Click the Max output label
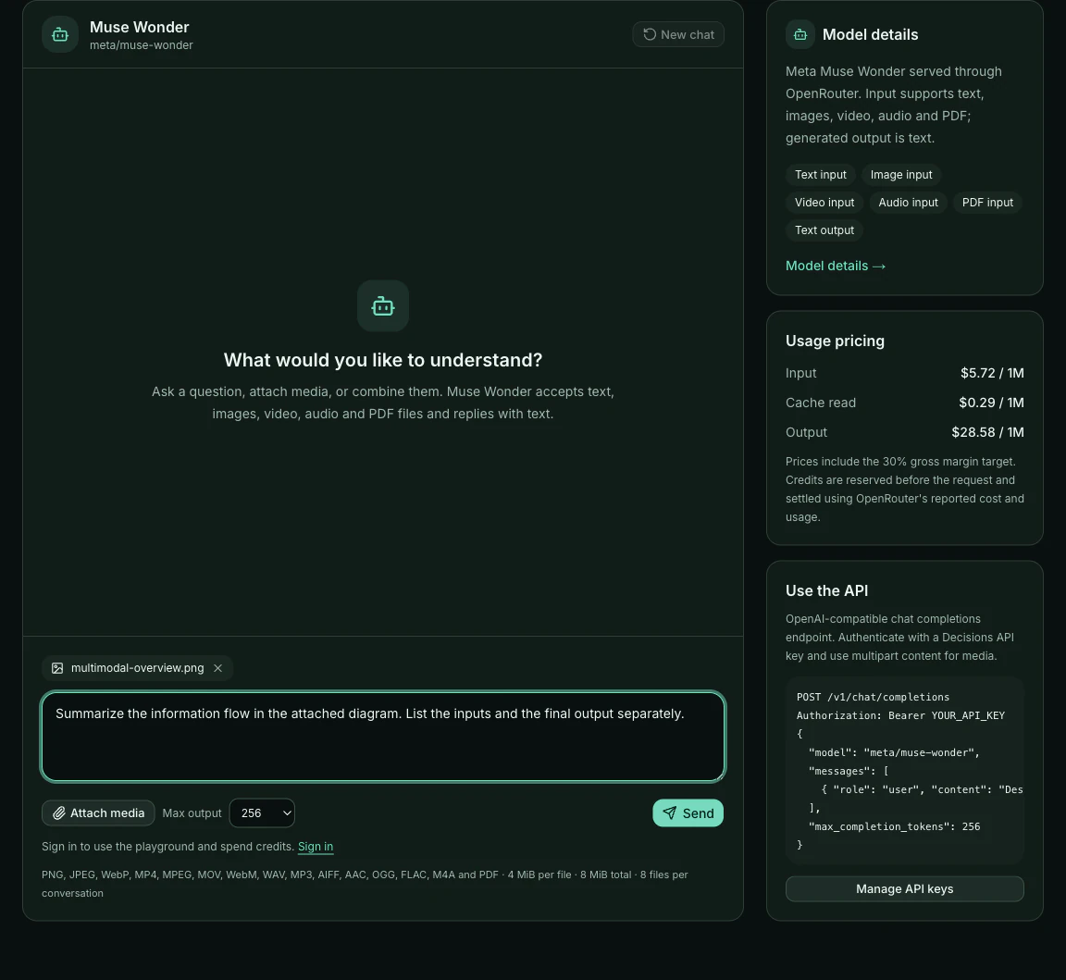The width and height of the screenshot is (1066, 980). [x=192, y=813]
